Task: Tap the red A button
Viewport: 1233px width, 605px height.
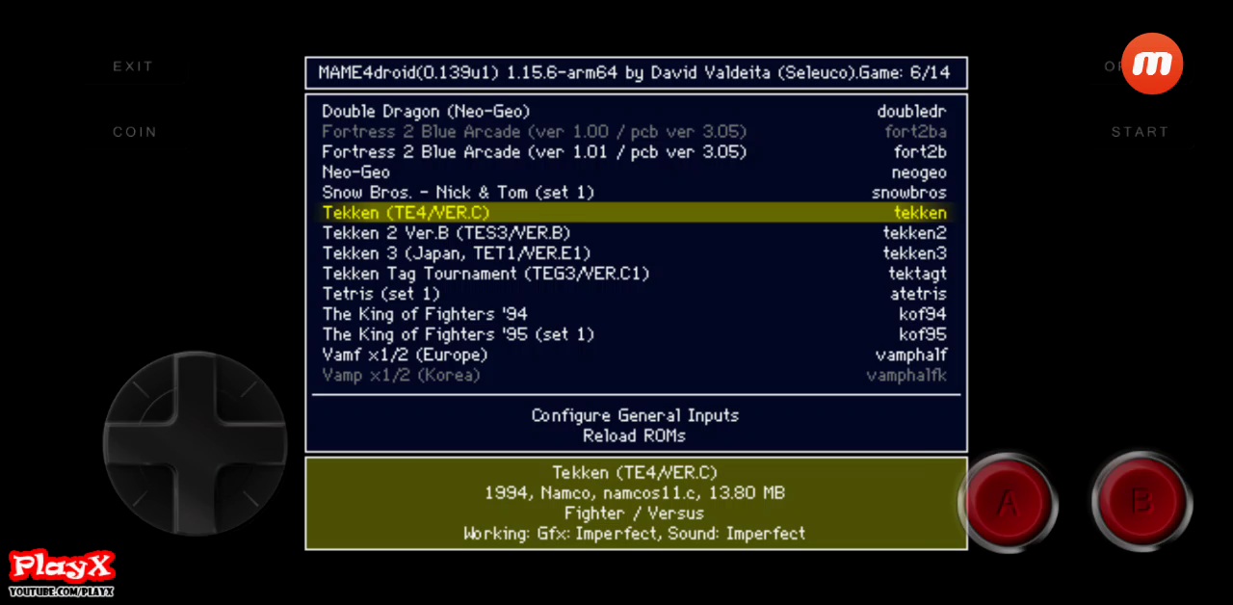Action: [1008, 502]
